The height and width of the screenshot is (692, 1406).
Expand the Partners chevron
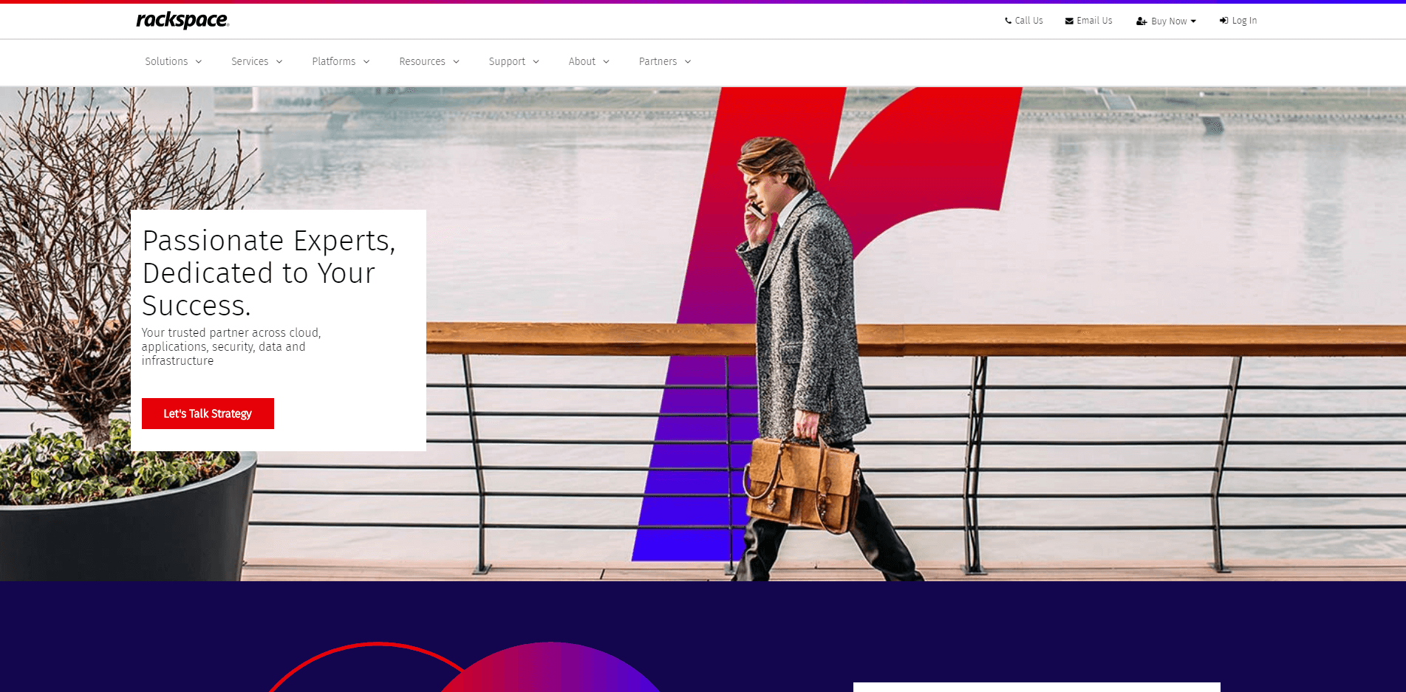688,62
